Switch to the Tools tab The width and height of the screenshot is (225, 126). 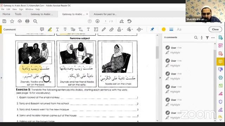[x=18, y=14]
